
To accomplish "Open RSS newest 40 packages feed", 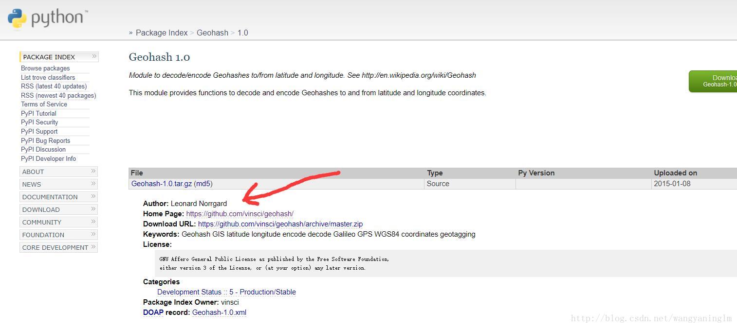I will pos(58,95).
